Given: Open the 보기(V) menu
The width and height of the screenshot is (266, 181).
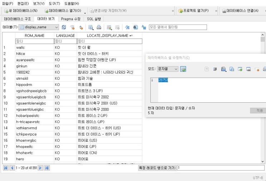Looking at the screenshot, I should (x=39, y=3).
